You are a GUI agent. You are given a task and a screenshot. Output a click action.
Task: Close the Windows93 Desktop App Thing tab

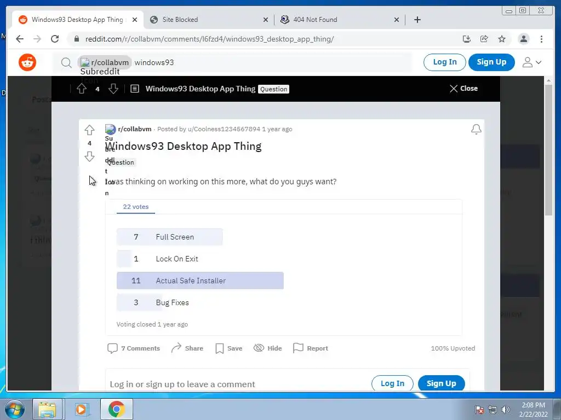pyautogui.click(x=135, y=20)
